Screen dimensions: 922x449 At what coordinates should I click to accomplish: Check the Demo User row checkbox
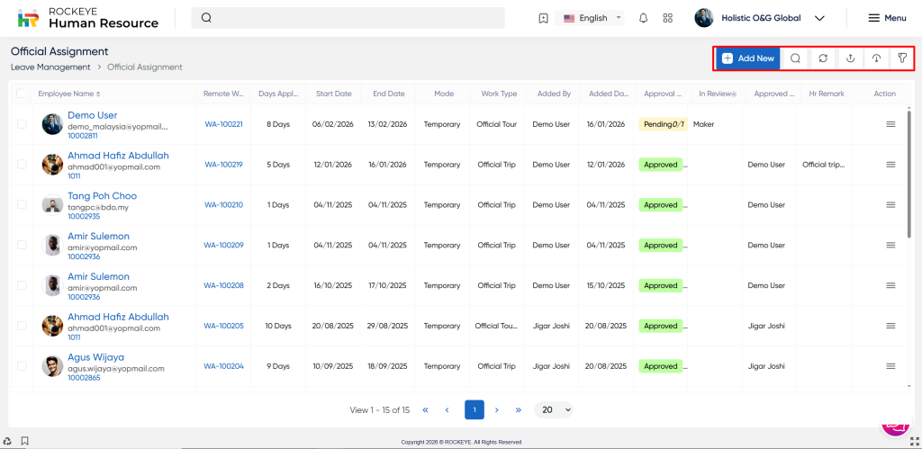(x=22, y=124)
